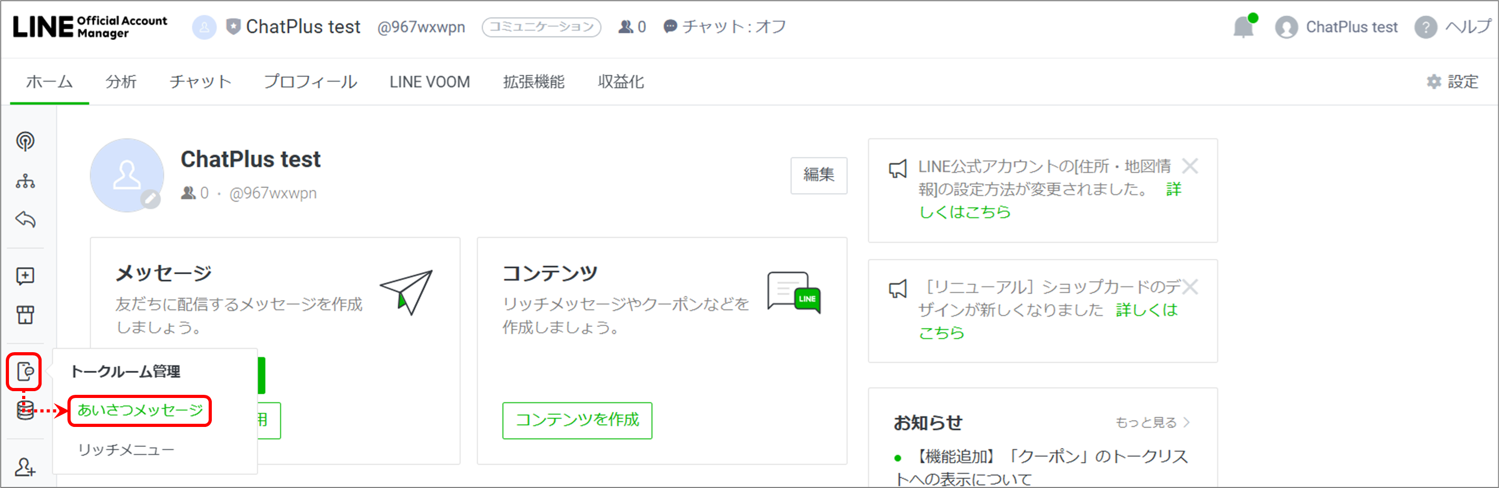
Task: Click ChatPlus test account name in header
Action: 303,27
